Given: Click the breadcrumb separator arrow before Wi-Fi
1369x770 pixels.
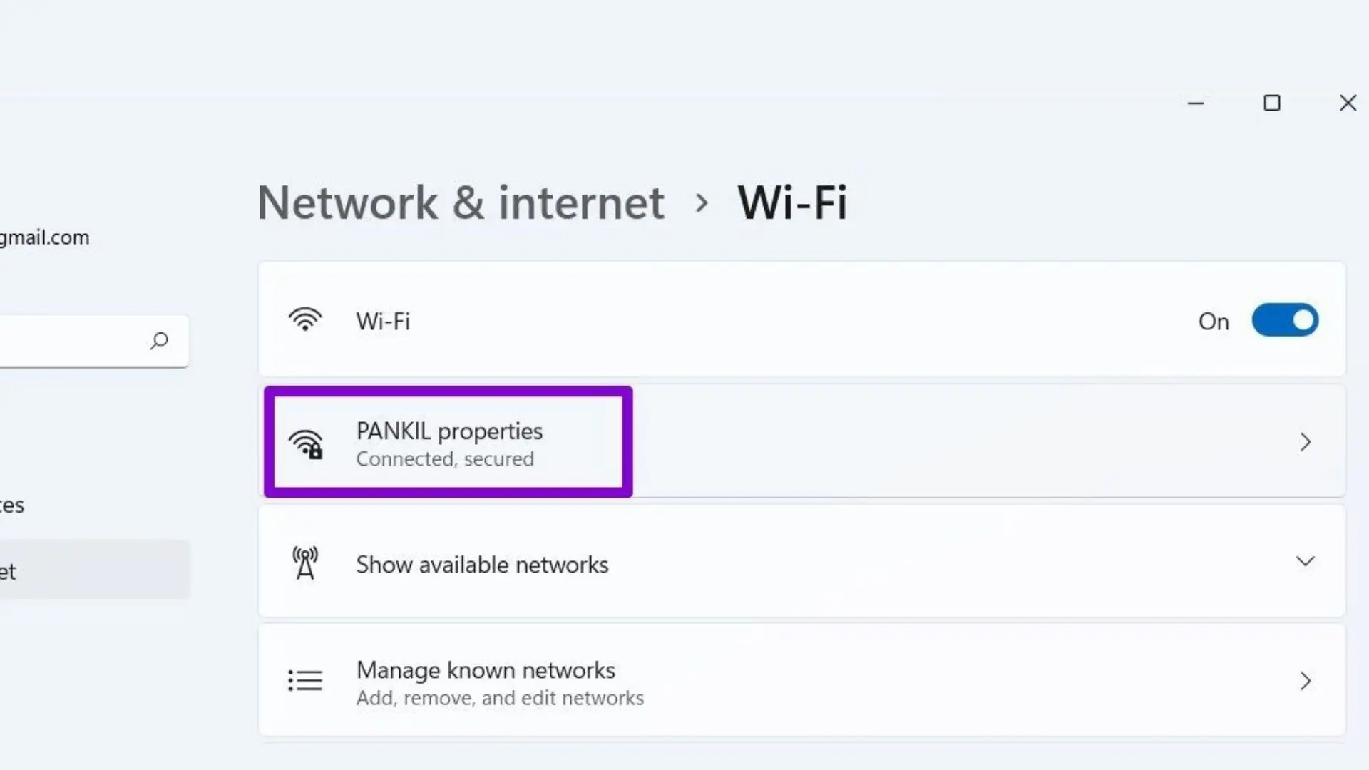Looking at the screenshot, I should [702, 204].
